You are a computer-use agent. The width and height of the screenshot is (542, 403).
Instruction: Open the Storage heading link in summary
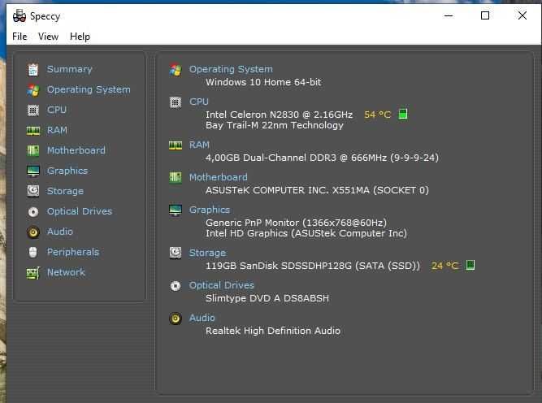click(x=207, y=253)
